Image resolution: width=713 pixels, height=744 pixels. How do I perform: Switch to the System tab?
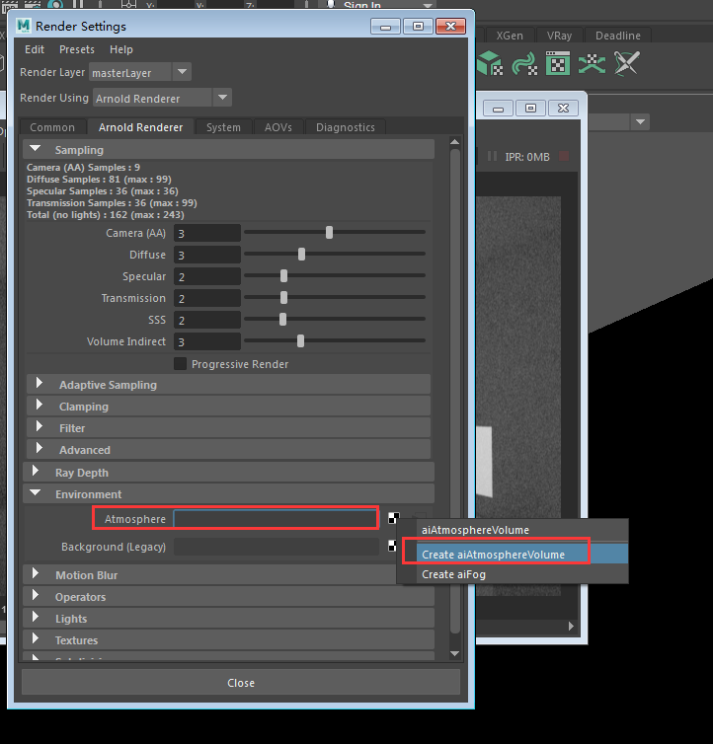pyautogui.click(x=223, y=127)
